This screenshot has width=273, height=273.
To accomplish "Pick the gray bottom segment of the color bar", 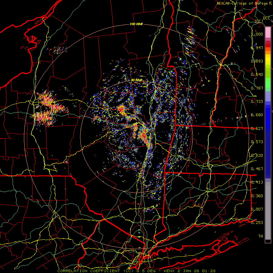I will [x=268, y=211].
